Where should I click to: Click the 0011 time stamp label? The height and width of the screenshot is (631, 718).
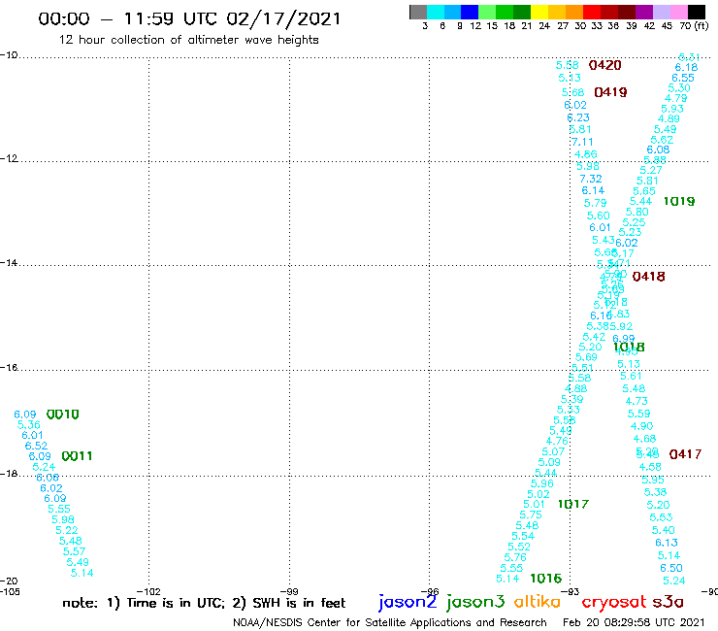[77, 456]
